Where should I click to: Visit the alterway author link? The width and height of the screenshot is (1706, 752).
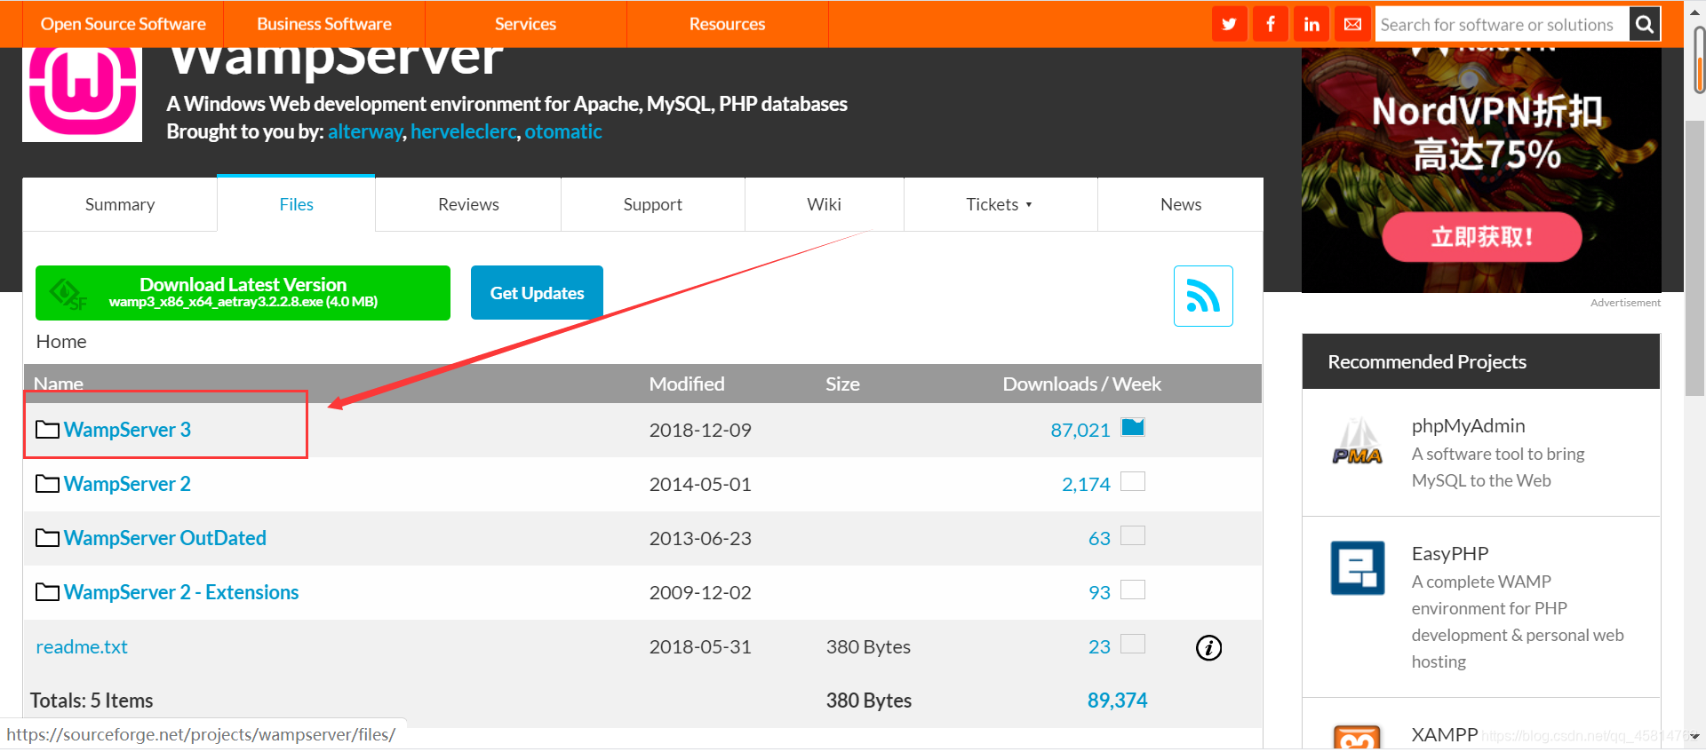click(x=365, y=131)
